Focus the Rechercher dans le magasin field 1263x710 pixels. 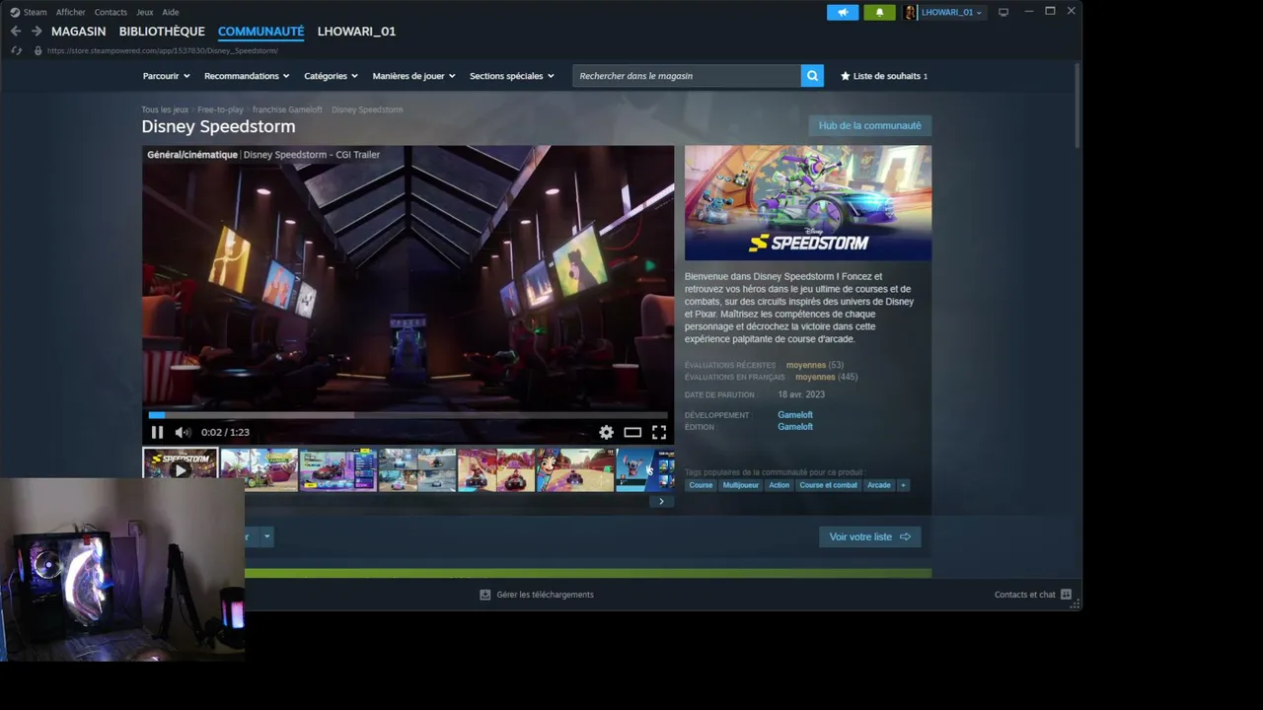click(x=687, y=76)
